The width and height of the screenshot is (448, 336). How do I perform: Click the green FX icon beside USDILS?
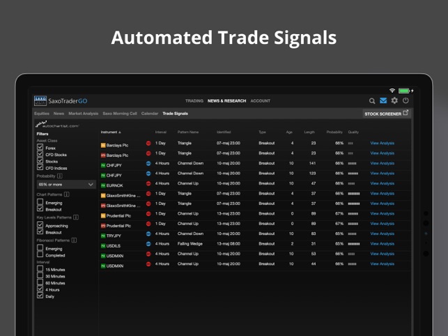pyautogui.click(x=103, y=245)
